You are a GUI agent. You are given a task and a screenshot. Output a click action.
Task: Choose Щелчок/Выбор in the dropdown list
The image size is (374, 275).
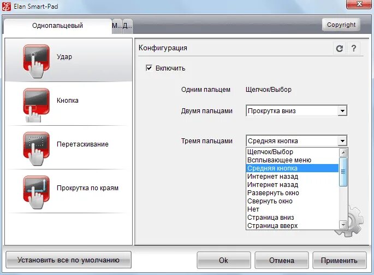click(x=292, y=152)
